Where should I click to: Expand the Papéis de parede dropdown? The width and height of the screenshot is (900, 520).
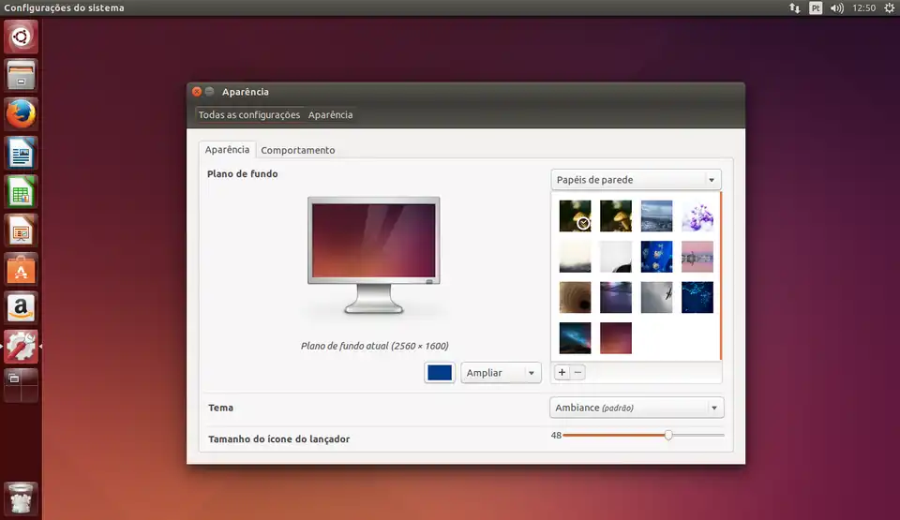coord(636,180)
